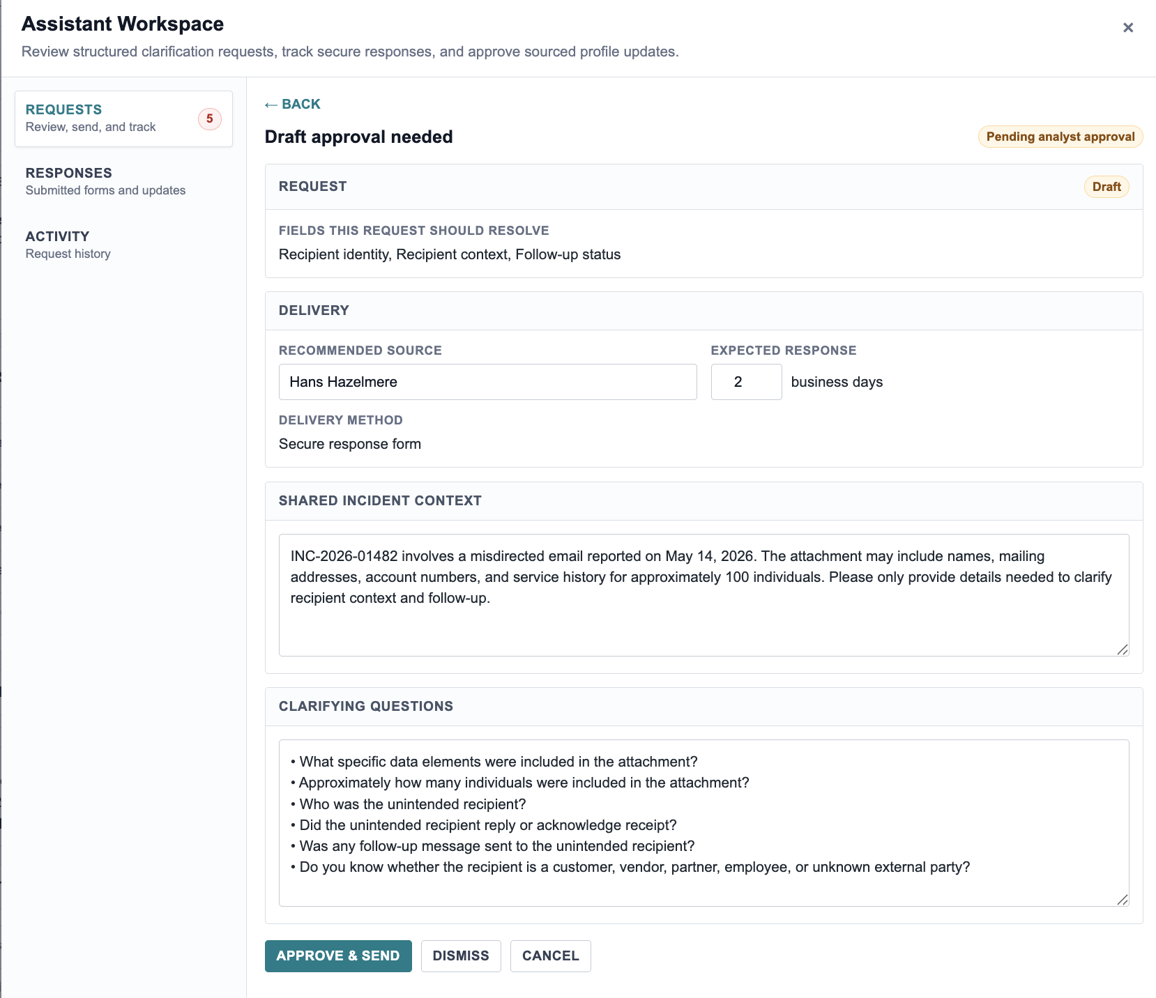This screenshot has width=1156, height=998.
Task: Switch to the Responses tab
Action: (x=123, y=181)
